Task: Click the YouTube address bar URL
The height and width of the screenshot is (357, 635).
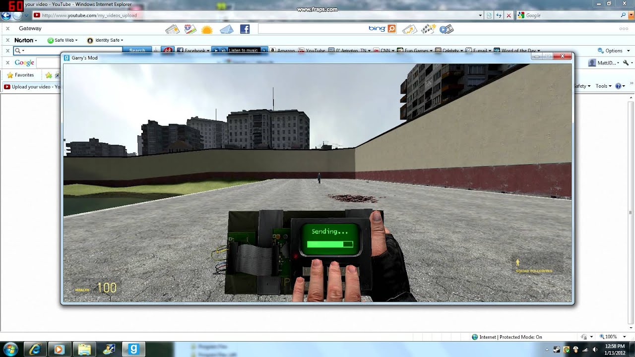Action: 89,15
